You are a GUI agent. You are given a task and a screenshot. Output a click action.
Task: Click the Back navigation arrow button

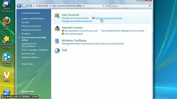19,6
